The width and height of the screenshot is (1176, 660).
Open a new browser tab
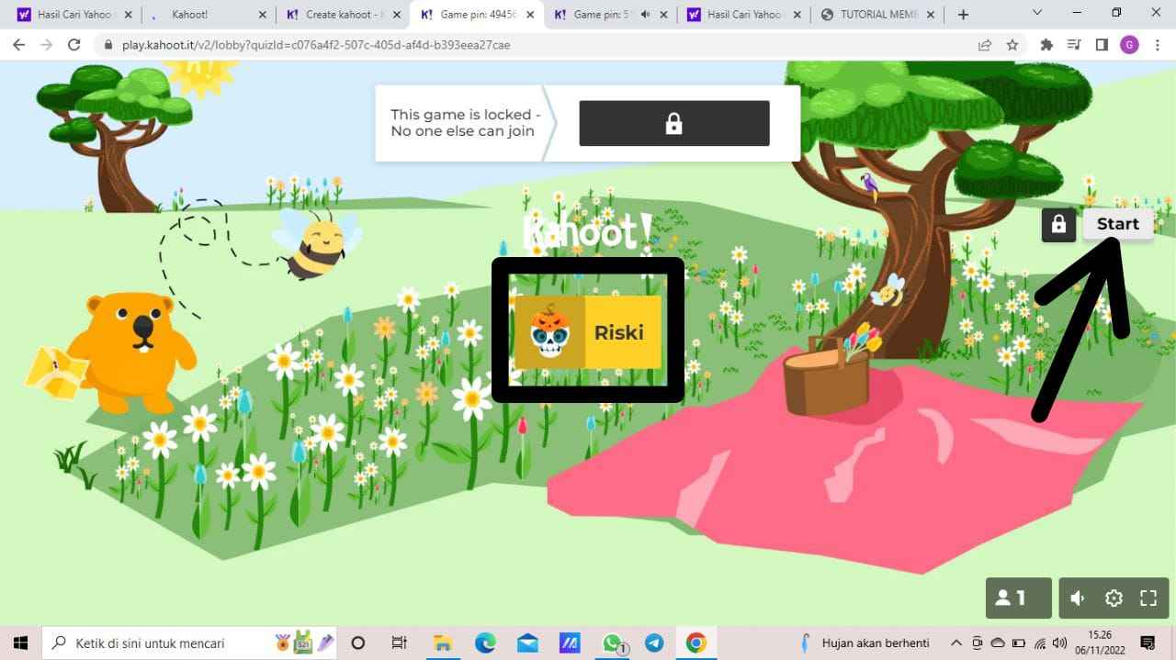(963, 15)
